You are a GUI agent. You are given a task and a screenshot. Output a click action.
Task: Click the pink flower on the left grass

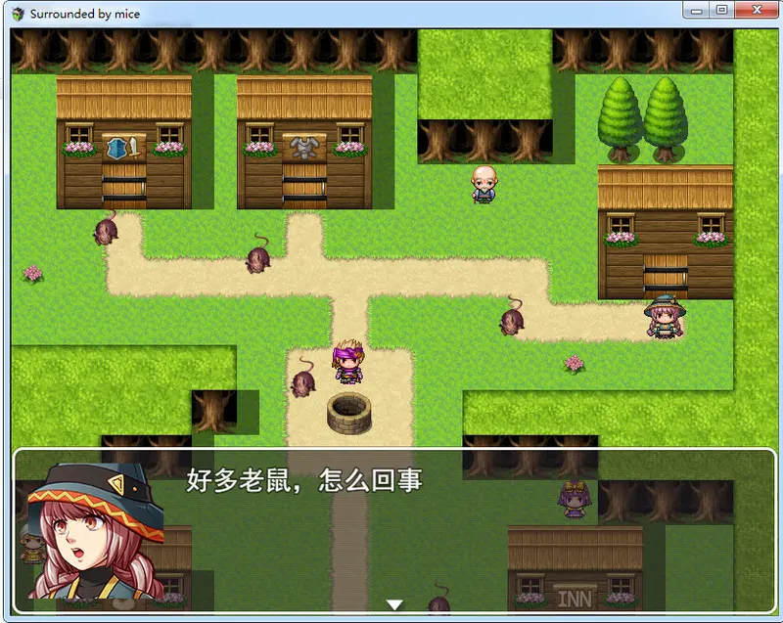pos(33,275)
